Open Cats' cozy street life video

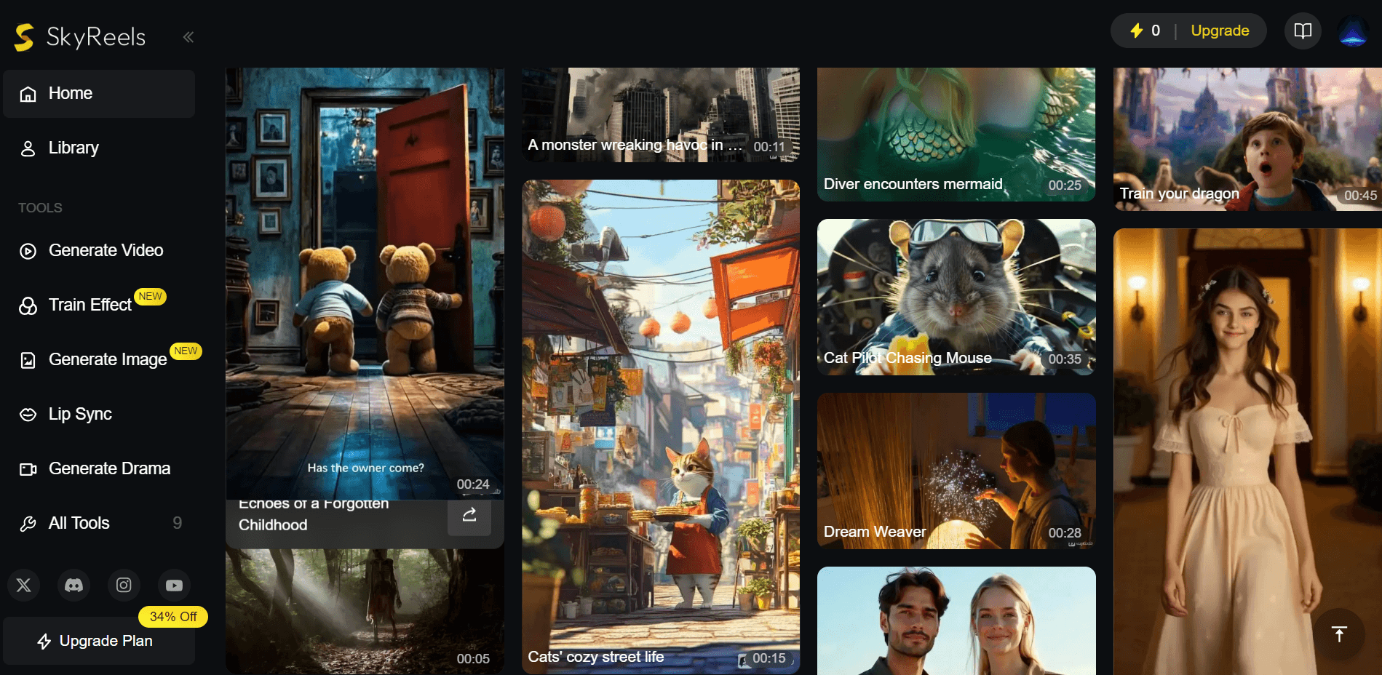tap(661, 427)
